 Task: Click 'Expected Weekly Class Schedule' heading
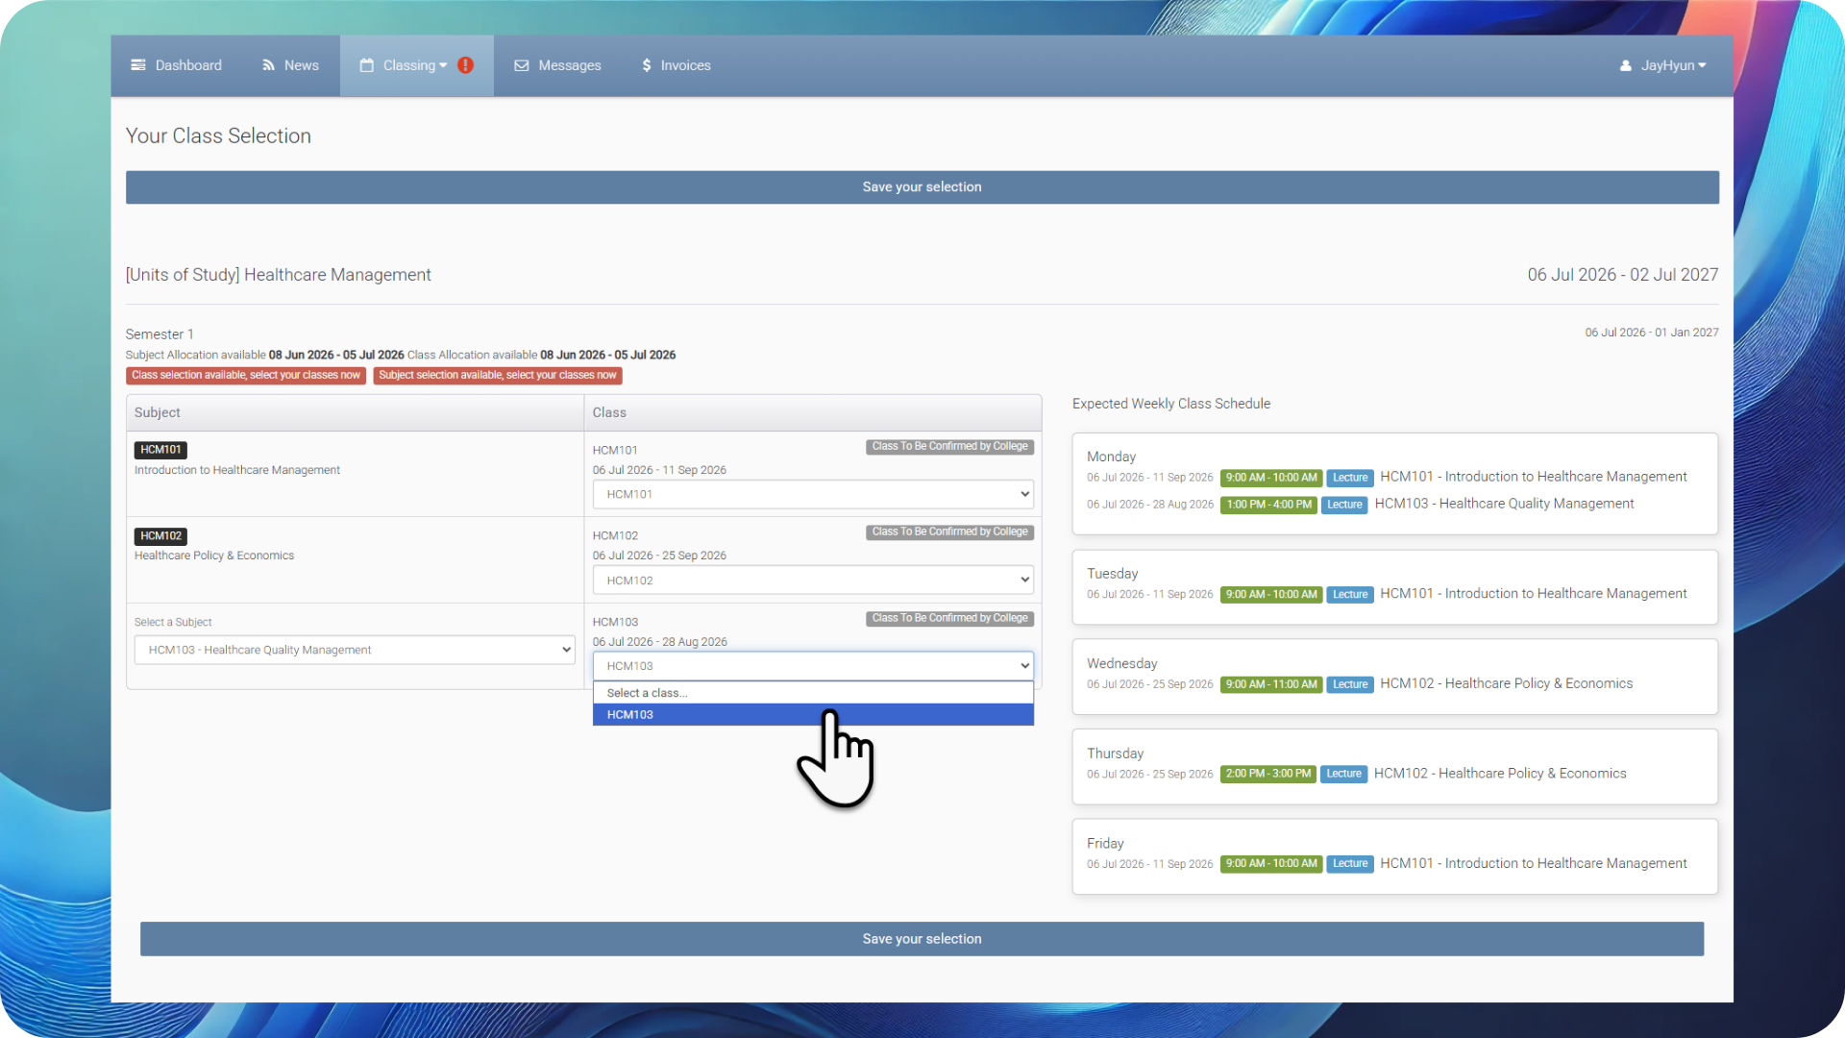(x=1171, y=404)
